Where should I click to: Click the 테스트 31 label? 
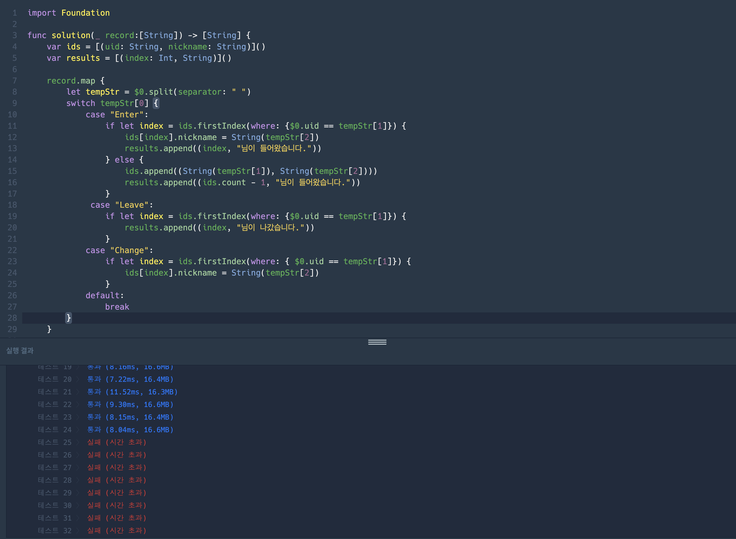click(x=55, y=518)
